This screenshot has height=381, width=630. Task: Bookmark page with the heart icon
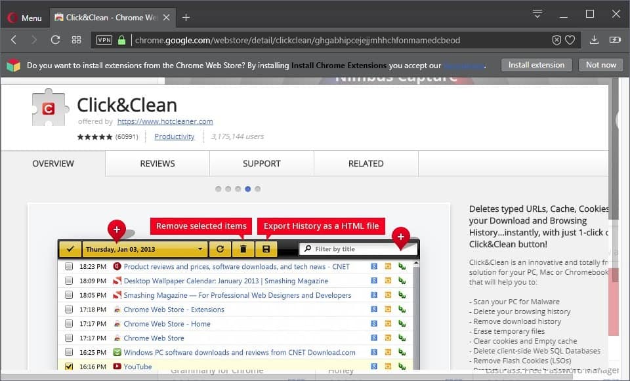[x=570, y=40]
